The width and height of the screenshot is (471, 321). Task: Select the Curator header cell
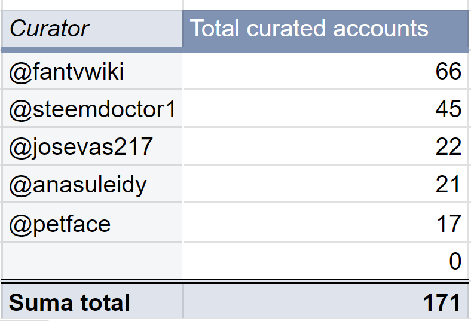coord(91,29)
